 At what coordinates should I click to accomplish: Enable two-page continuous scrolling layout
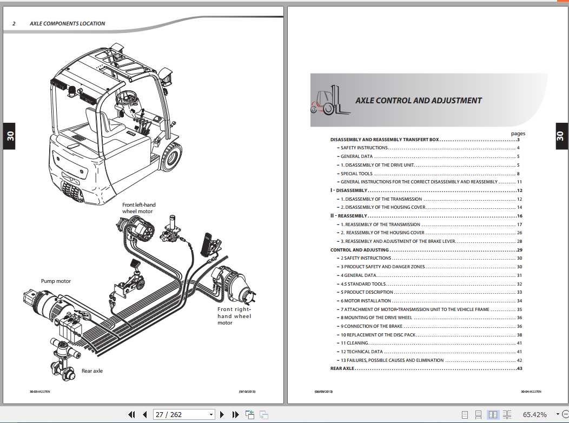(x=507, y=414)
